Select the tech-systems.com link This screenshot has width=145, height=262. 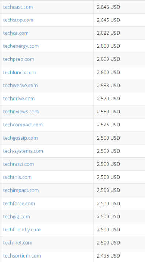(23, 151)
